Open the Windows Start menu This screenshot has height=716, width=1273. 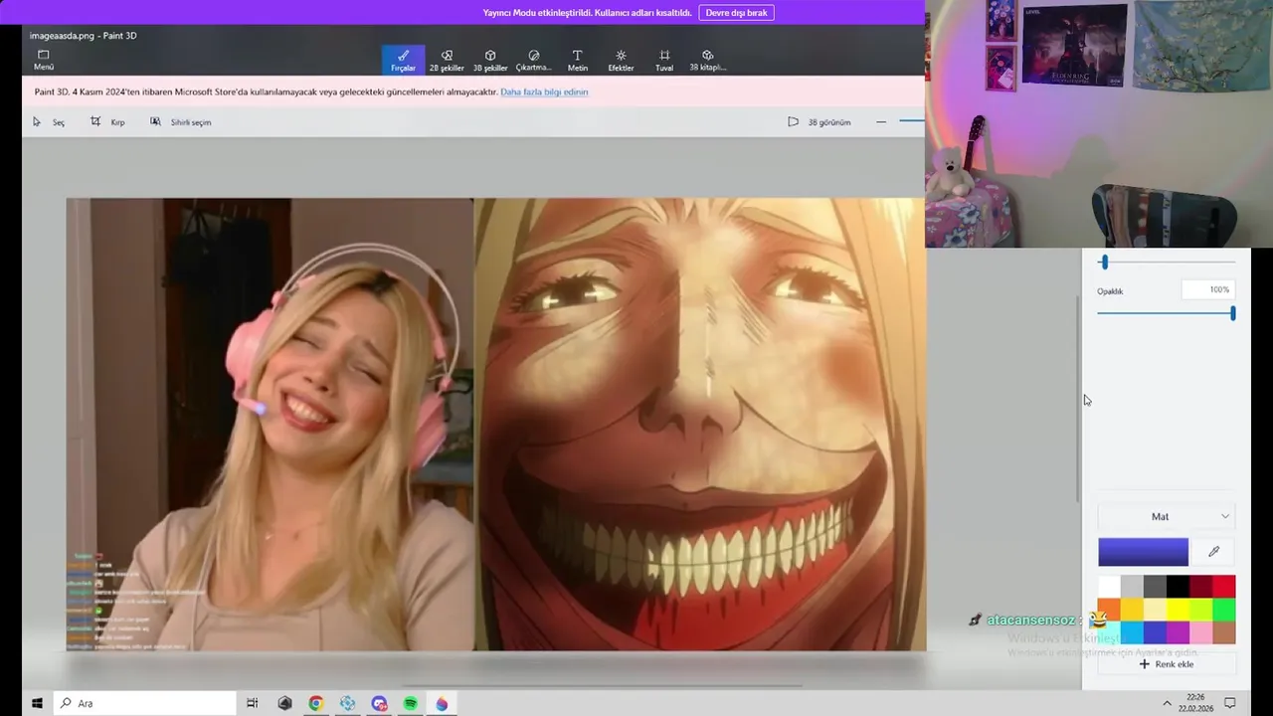(37, 703)
